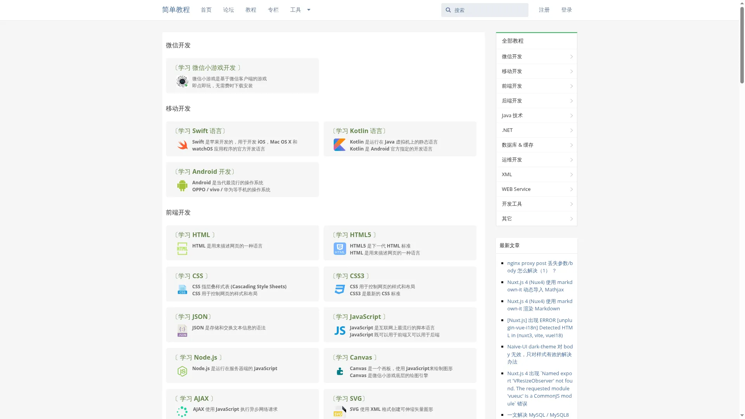This screenshot has width=745, height=419.
Task: Click the HTML5 shield icon
Action: click(x=340, y=249)
